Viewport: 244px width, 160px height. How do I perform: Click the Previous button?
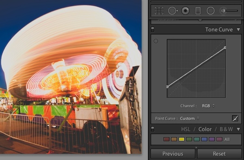click(x=173, y=153)
